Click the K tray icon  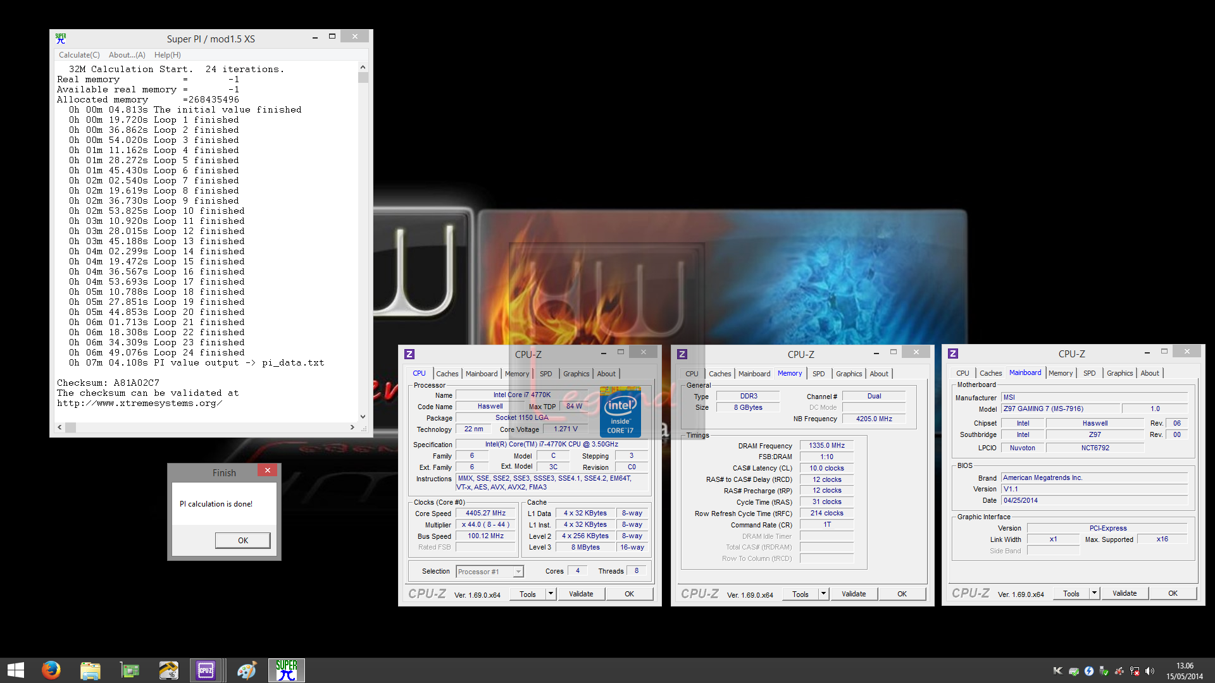(1057, 671)
